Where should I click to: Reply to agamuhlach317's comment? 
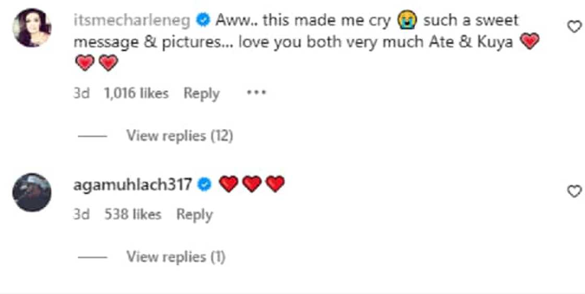194,214
